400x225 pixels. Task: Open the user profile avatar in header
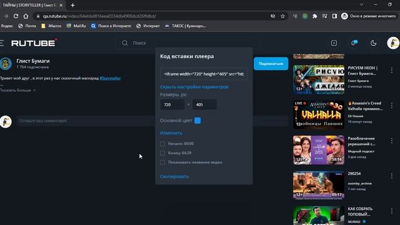(x=393, y=43)
